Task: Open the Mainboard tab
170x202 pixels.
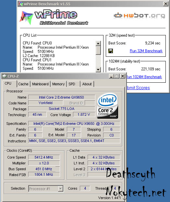Action: [x=40, y=84]
